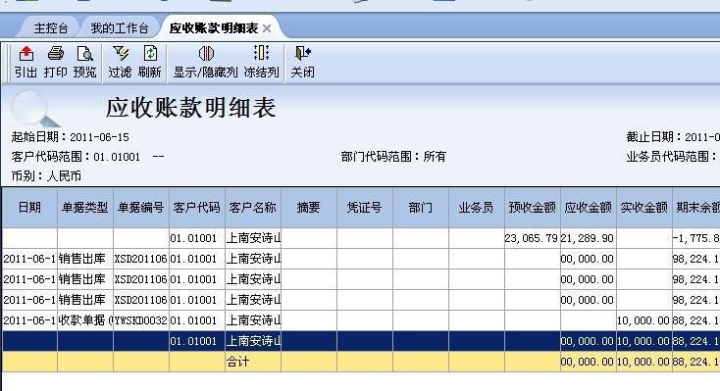
Task: Click the 客户名称 column header
Action: 253,208
